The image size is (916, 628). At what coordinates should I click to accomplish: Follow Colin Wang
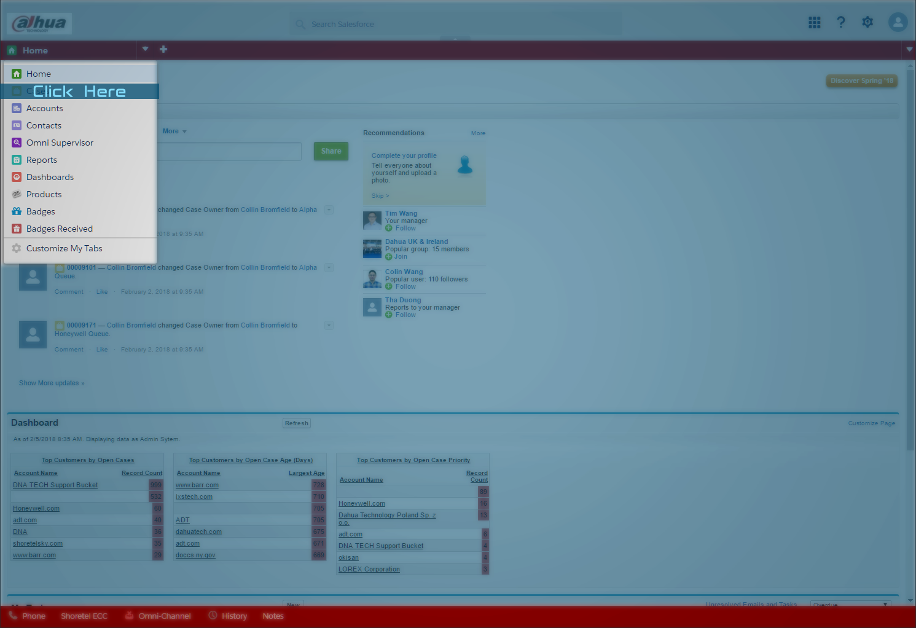(x=401, y=286)
